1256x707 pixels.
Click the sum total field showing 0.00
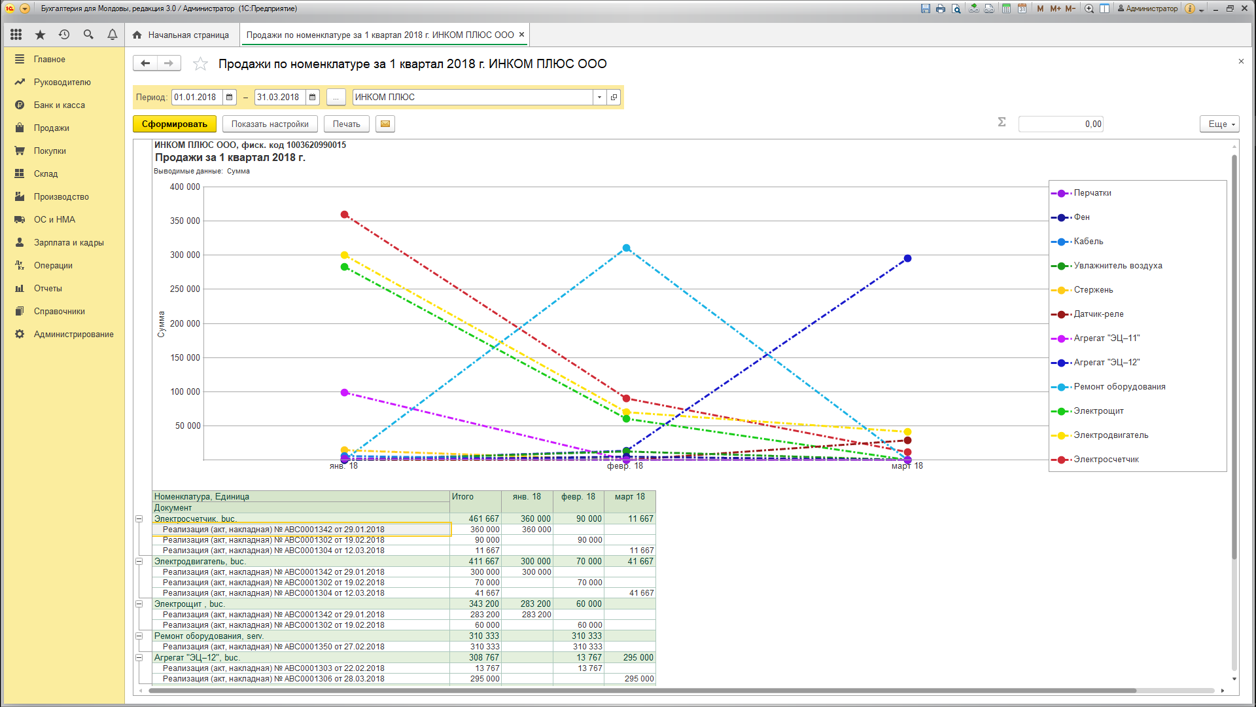(x=1060, y=124)
